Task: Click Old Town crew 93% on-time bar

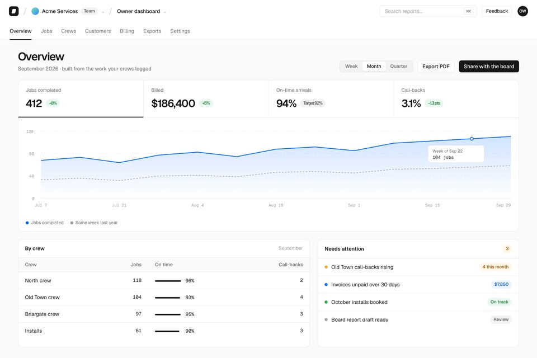Action: 167,298
